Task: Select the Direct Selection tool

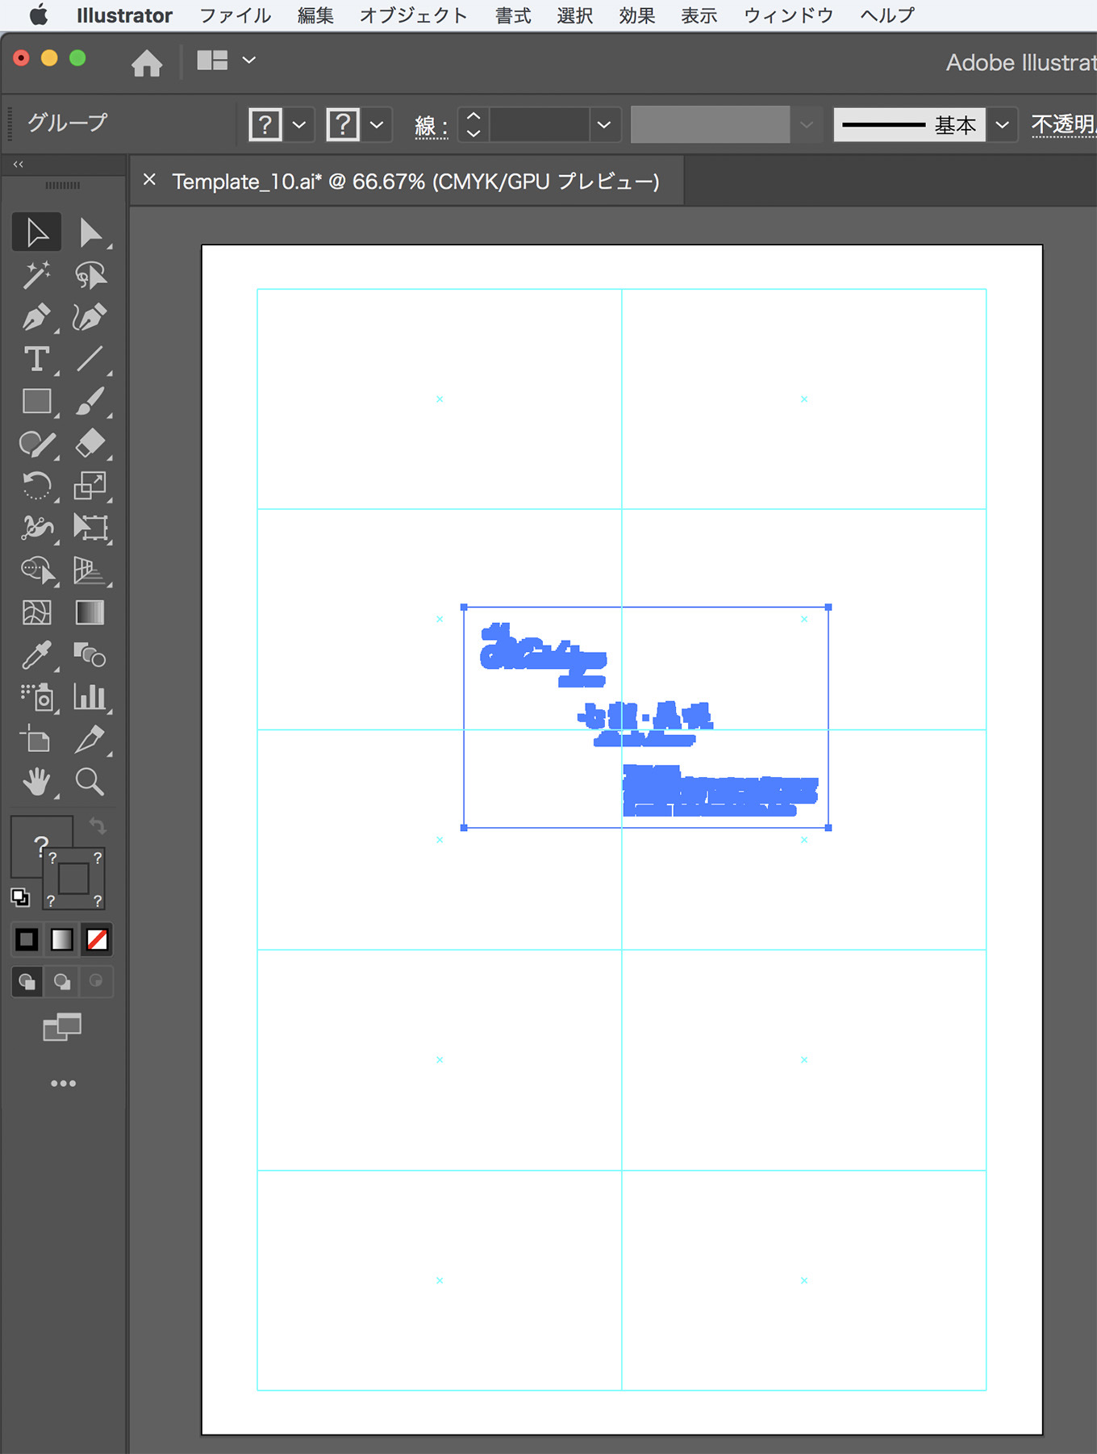Action: click(90, 232)
